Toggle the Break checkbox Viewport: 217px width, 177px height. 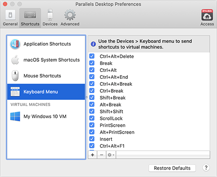pyautogui.click(x=92, y=63)
